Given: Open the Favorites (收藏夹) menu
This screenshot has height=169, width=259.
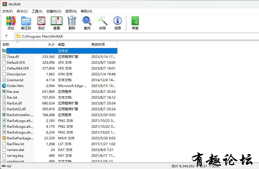Looking at the screenshot, I should point(54,11).
